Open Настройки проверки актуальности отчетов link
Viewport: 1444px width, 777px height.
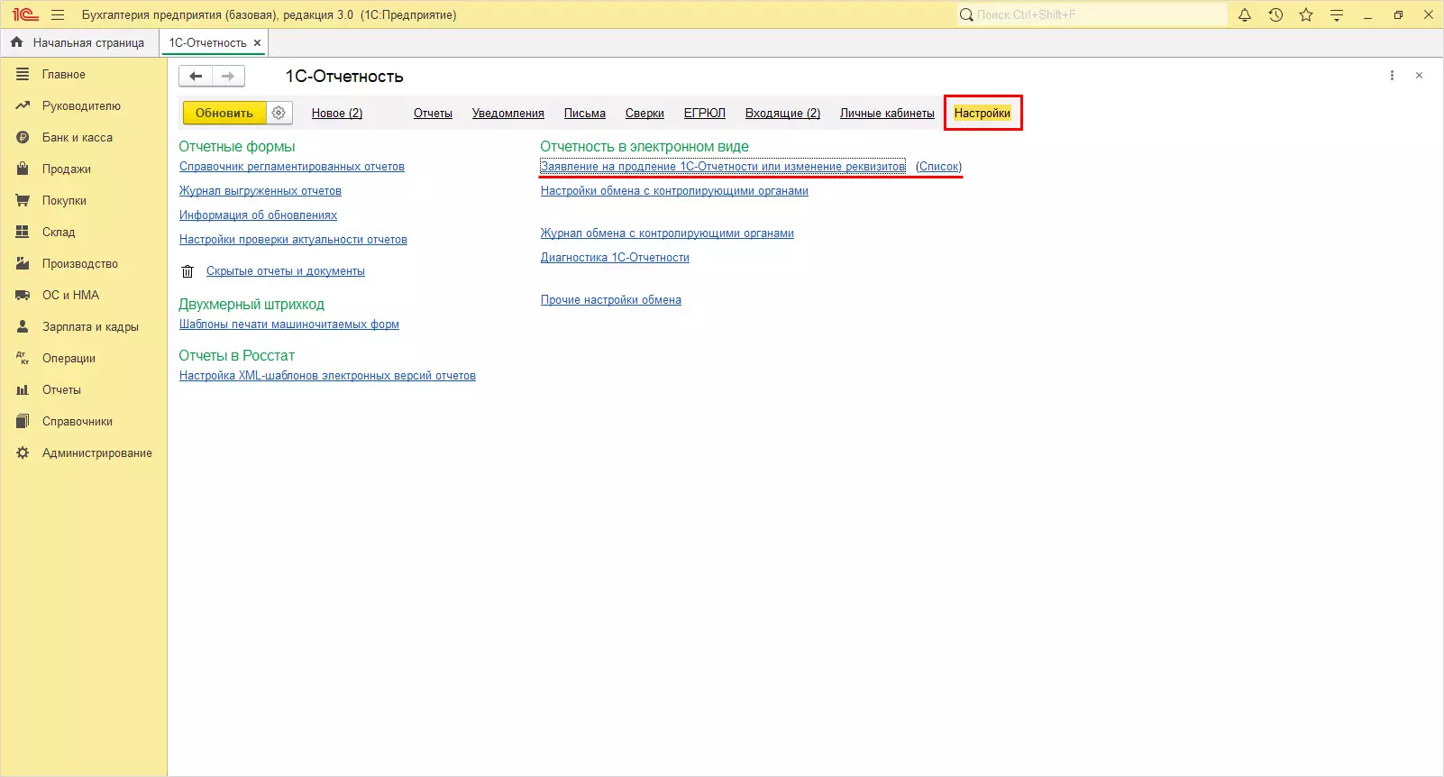click(293, 240)
